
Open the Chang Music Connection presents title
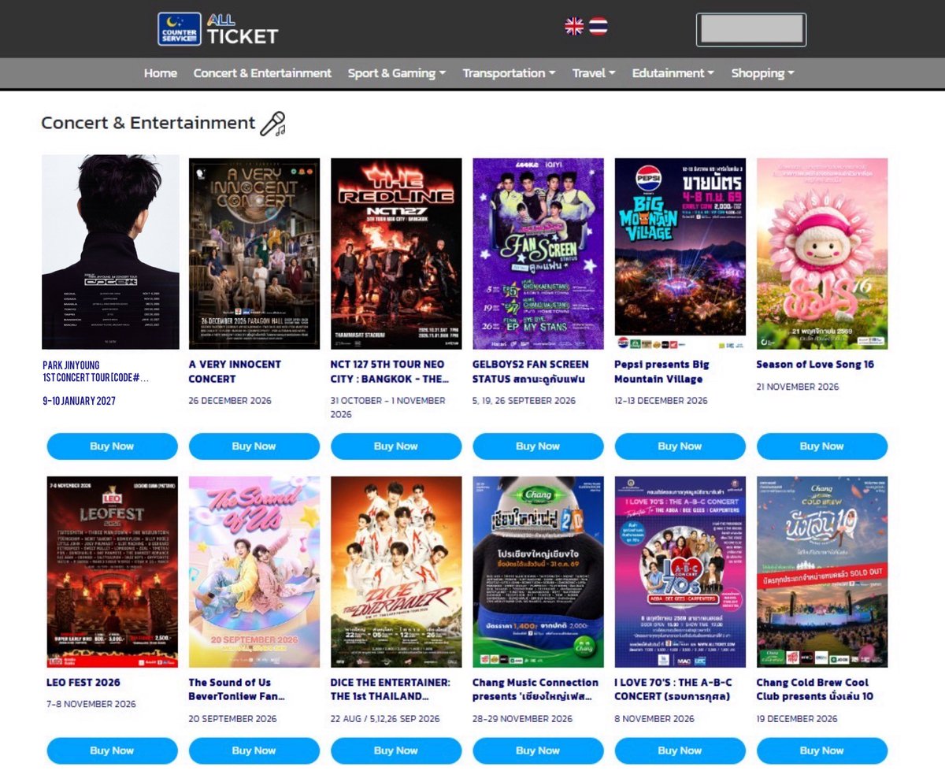[x=535, y=690]
